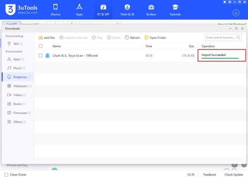Screen dimensions: 248x177
Task: Click Check Update in the status bar
Action: coord(234,175)
